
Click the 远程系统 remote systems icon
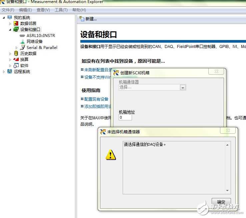point(10,71)
